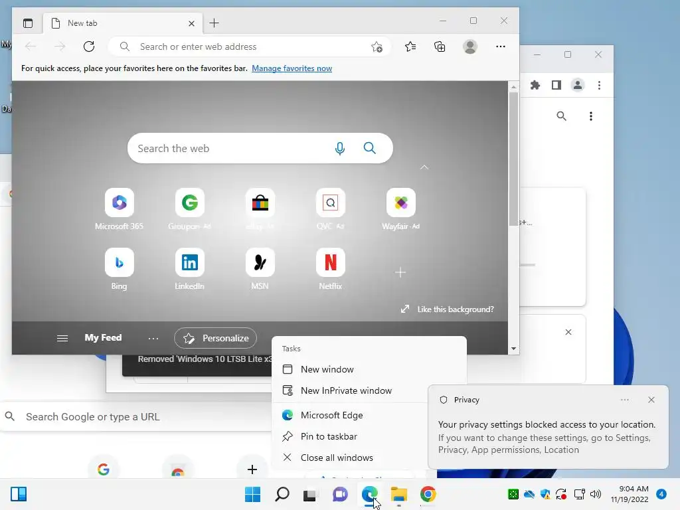Open Chrome from taskbar
Screen dimensions: 680x510
click(428, 494)
